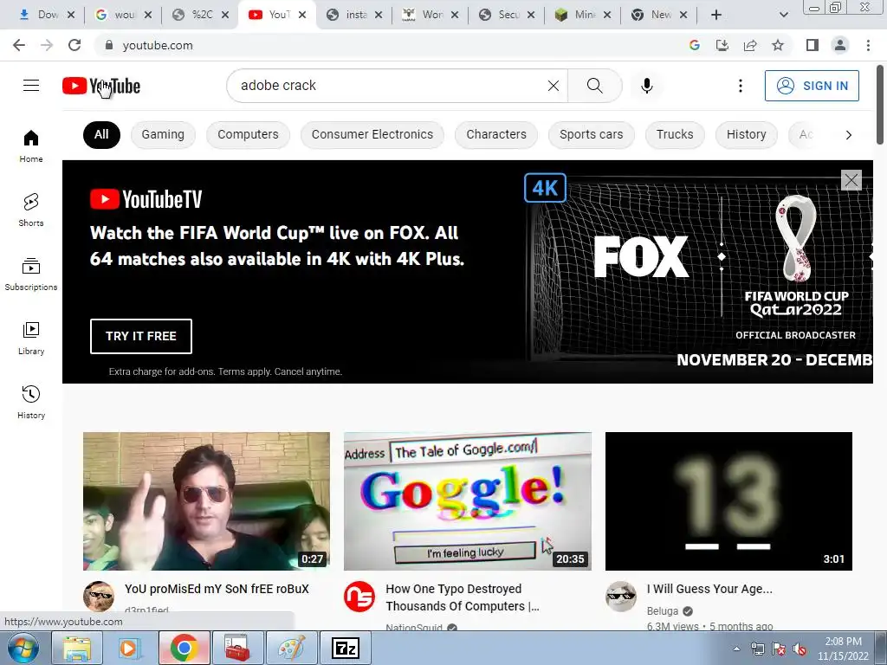The image size is (887, 665).
Task: Open 7-Zip from the taskbar
Action: point(345,649)
